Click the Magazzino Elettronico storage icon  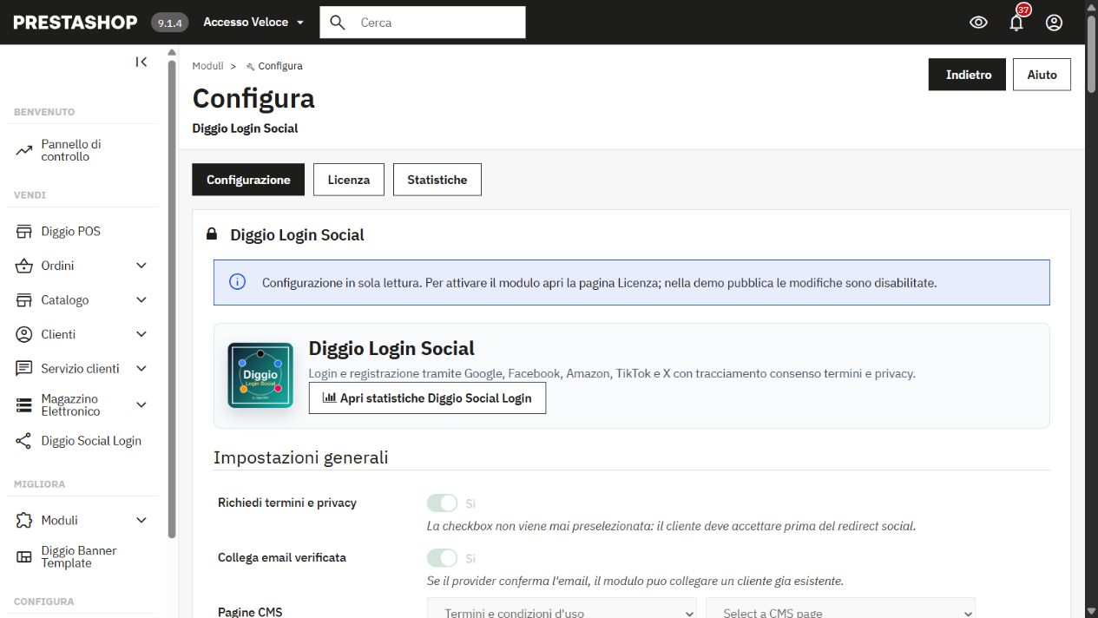pyautogui.click(x=24, y=405)
